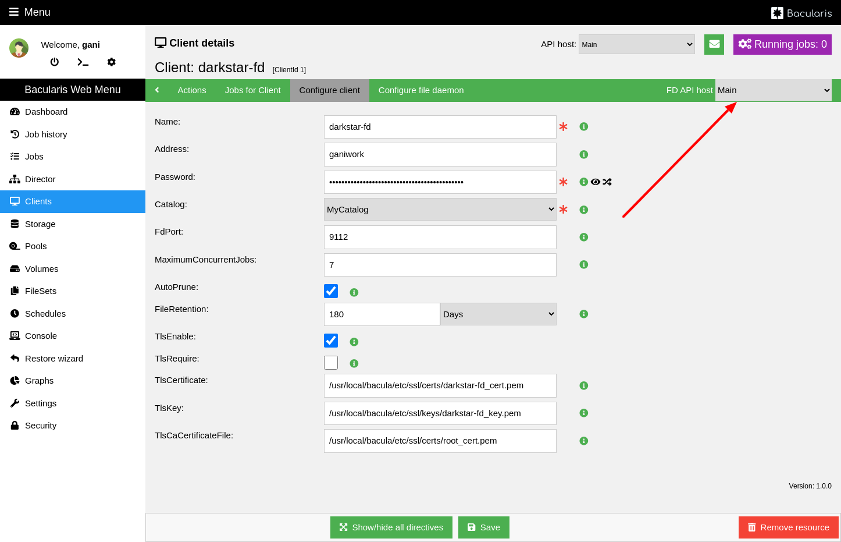Open FileSets in sidebar
This screenshot has height=542, width=841.
point(73,291)
